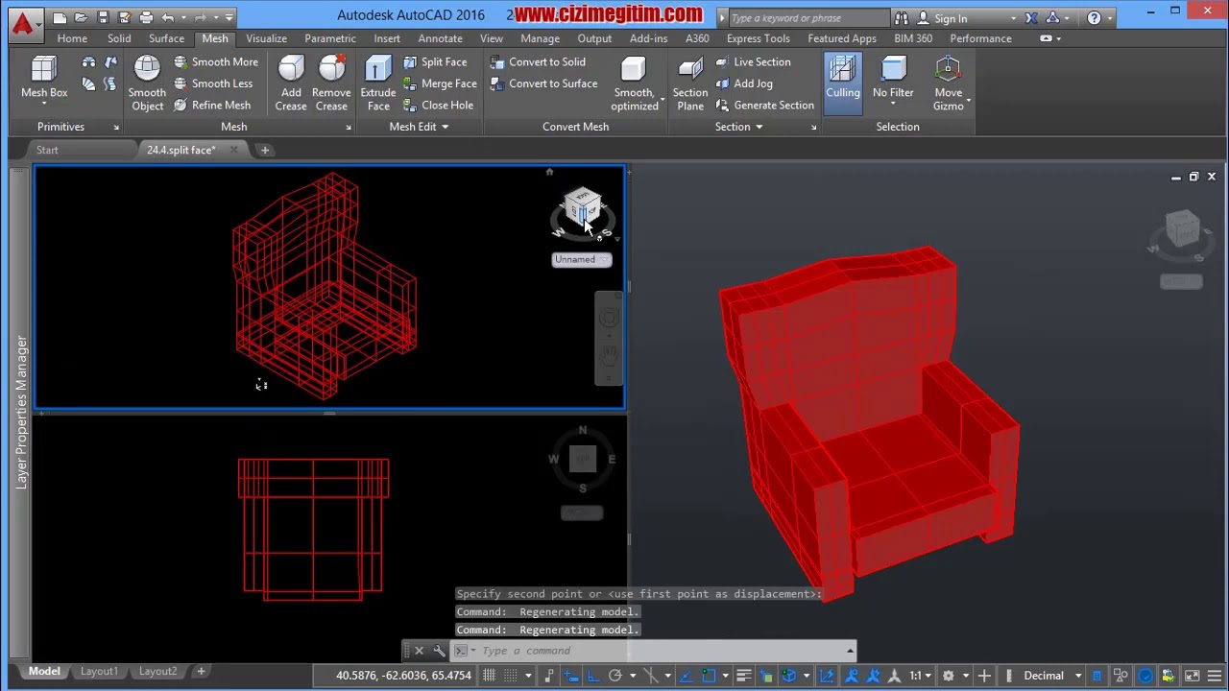Choose Refine Mesh in the ribbon
Screen dimensions: 1229x691
[212, 105]
